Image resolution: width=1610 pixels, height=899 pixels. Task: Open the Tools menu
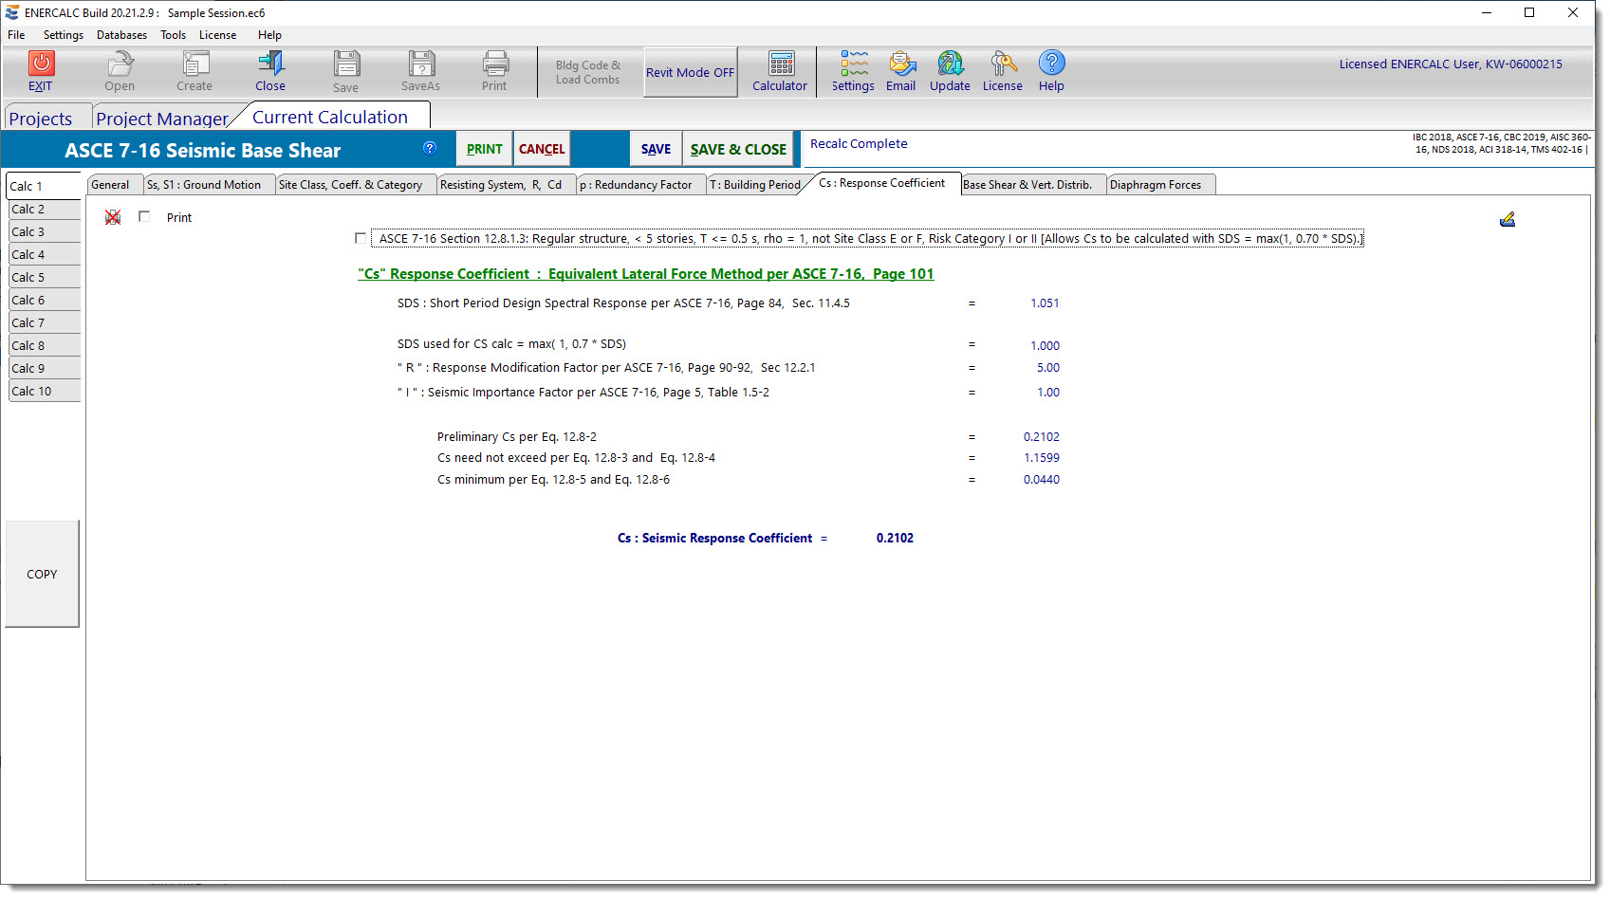point(173,35)
